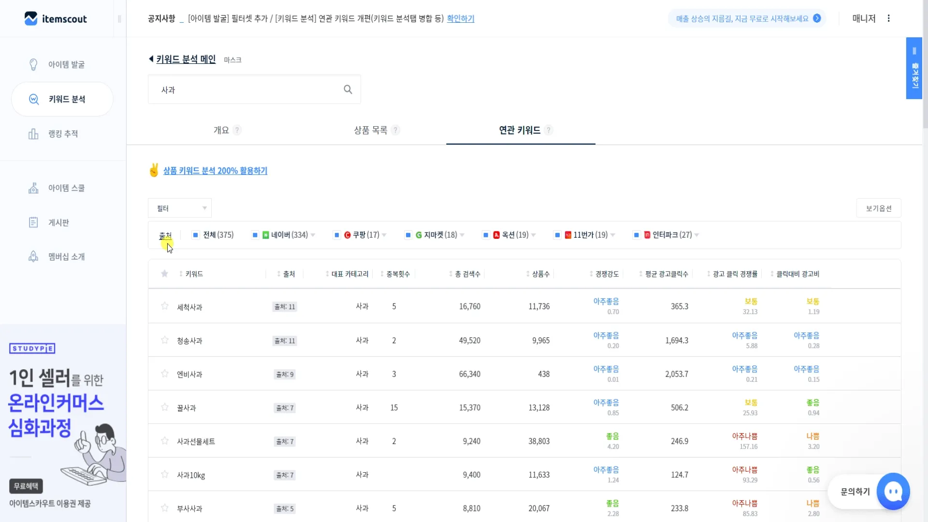Open the 필터 dropdown
Screen dimensions: 928x522
coord(179,208)
